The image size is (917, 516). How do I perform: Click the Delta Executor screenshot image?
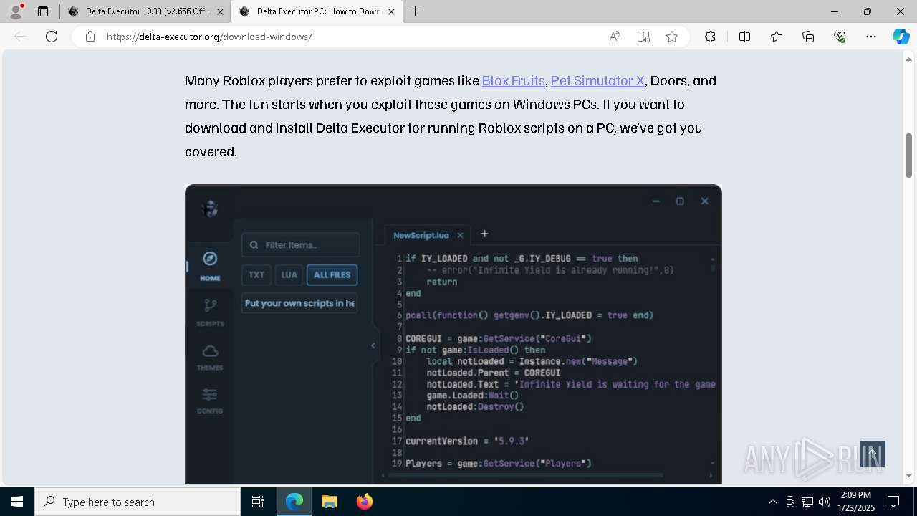[453, 335]
